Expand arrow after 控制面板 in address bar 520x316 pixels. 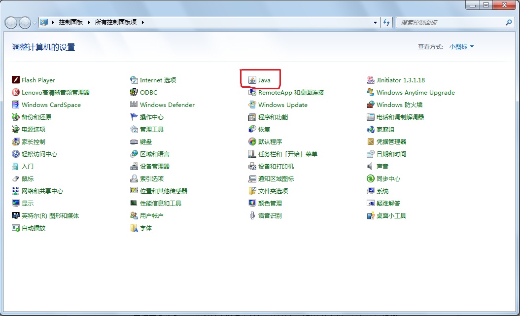tap(90, 23)
